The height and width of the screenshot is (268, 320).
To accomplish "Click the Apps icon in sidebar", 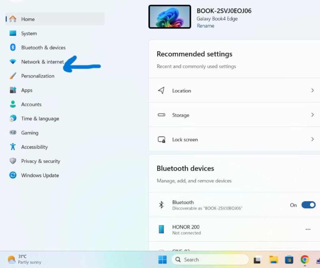I will [x=12, y=90].
